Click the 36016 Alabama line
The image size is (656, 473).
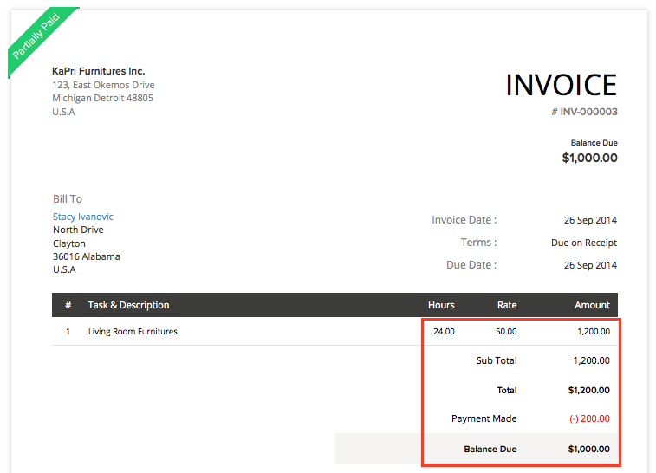click(86, 256)
